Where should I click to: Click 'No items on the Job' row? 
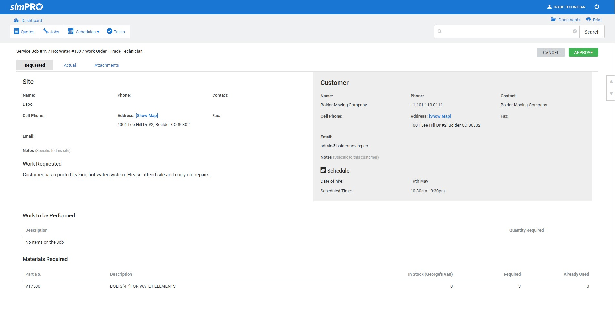(x=307, y=242)
